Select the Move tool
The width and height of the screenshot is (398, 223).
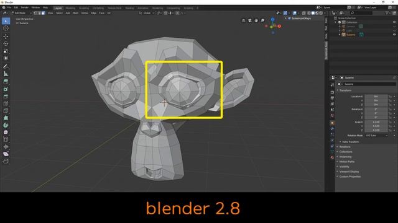[x=6, y=37]
